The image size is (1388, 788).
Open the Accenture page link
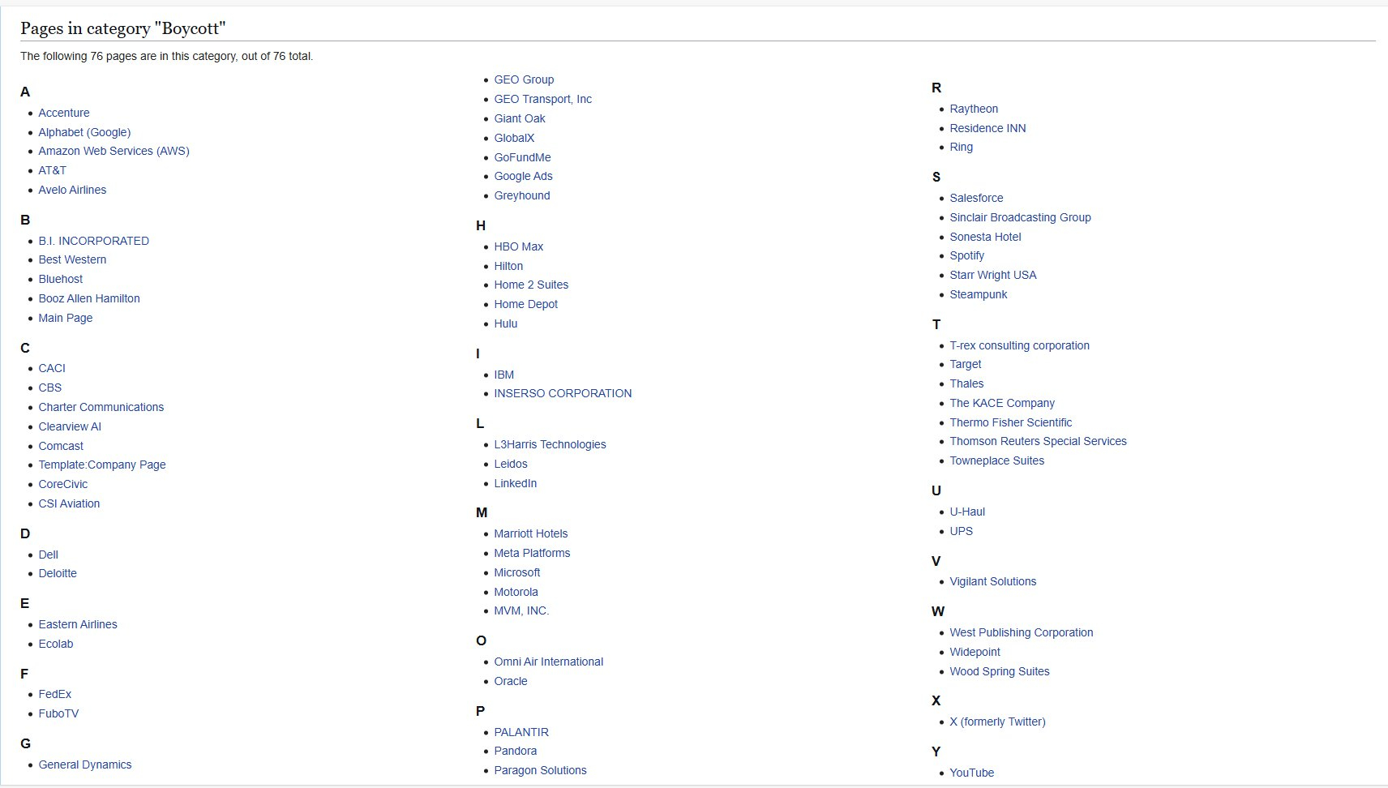[x=64, y=113]
